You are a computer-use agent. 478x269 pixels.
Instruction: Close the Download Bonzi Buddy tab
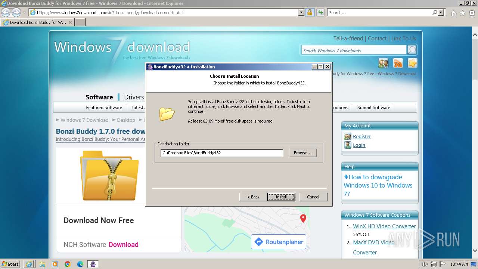70,22
